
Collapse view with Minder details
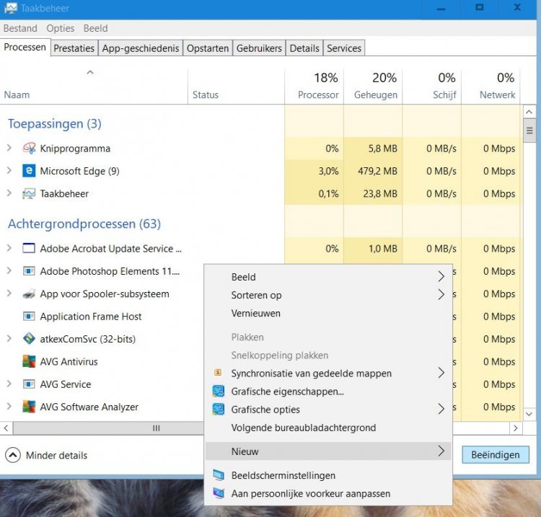click(48, 455)
